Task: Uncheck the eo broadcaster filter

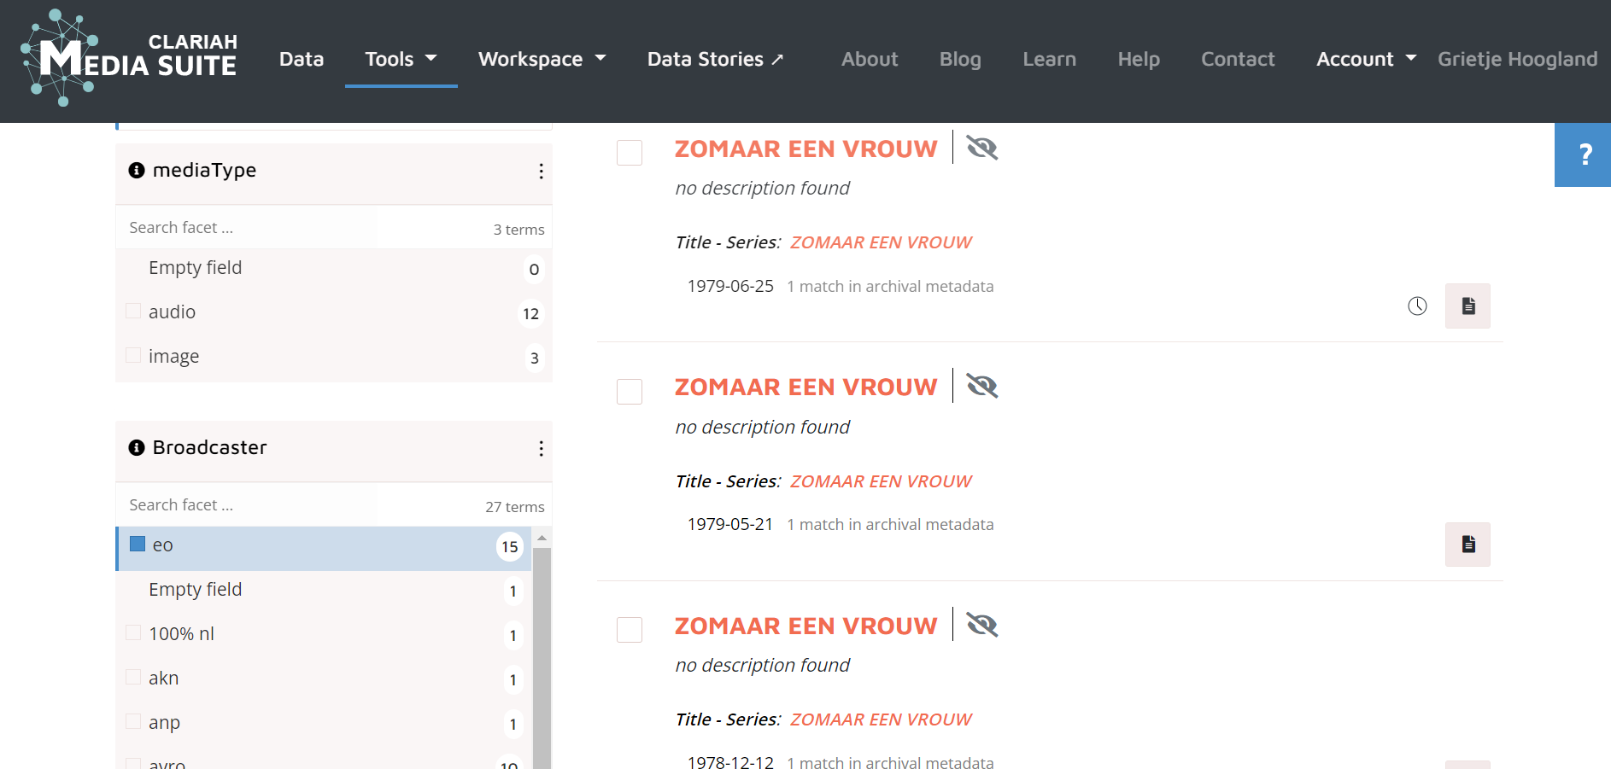Action: pos(137,544)
